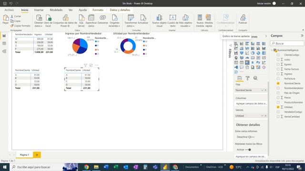Collapse the Campos pane double chevron
The image size is (305, 171).
click(x=302, y=36)
